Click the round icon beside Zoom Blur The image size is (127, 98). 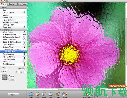point(24,27)
